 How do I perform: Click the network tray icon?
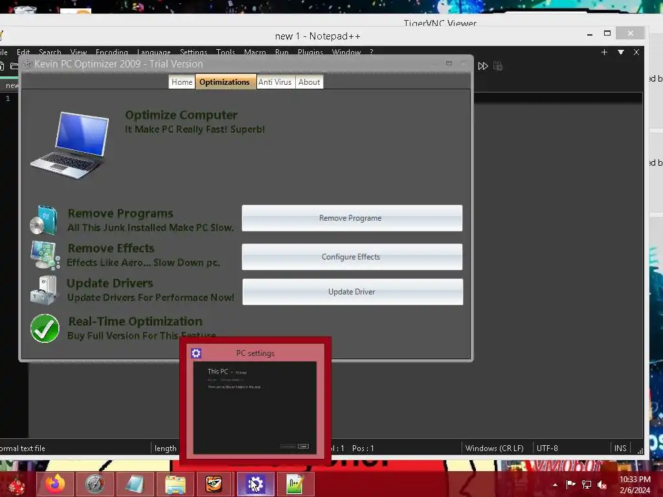587,484
